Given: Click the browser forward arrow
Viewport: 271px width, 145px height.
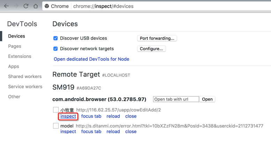Looking at the screenshot, I should pos(16,6).
